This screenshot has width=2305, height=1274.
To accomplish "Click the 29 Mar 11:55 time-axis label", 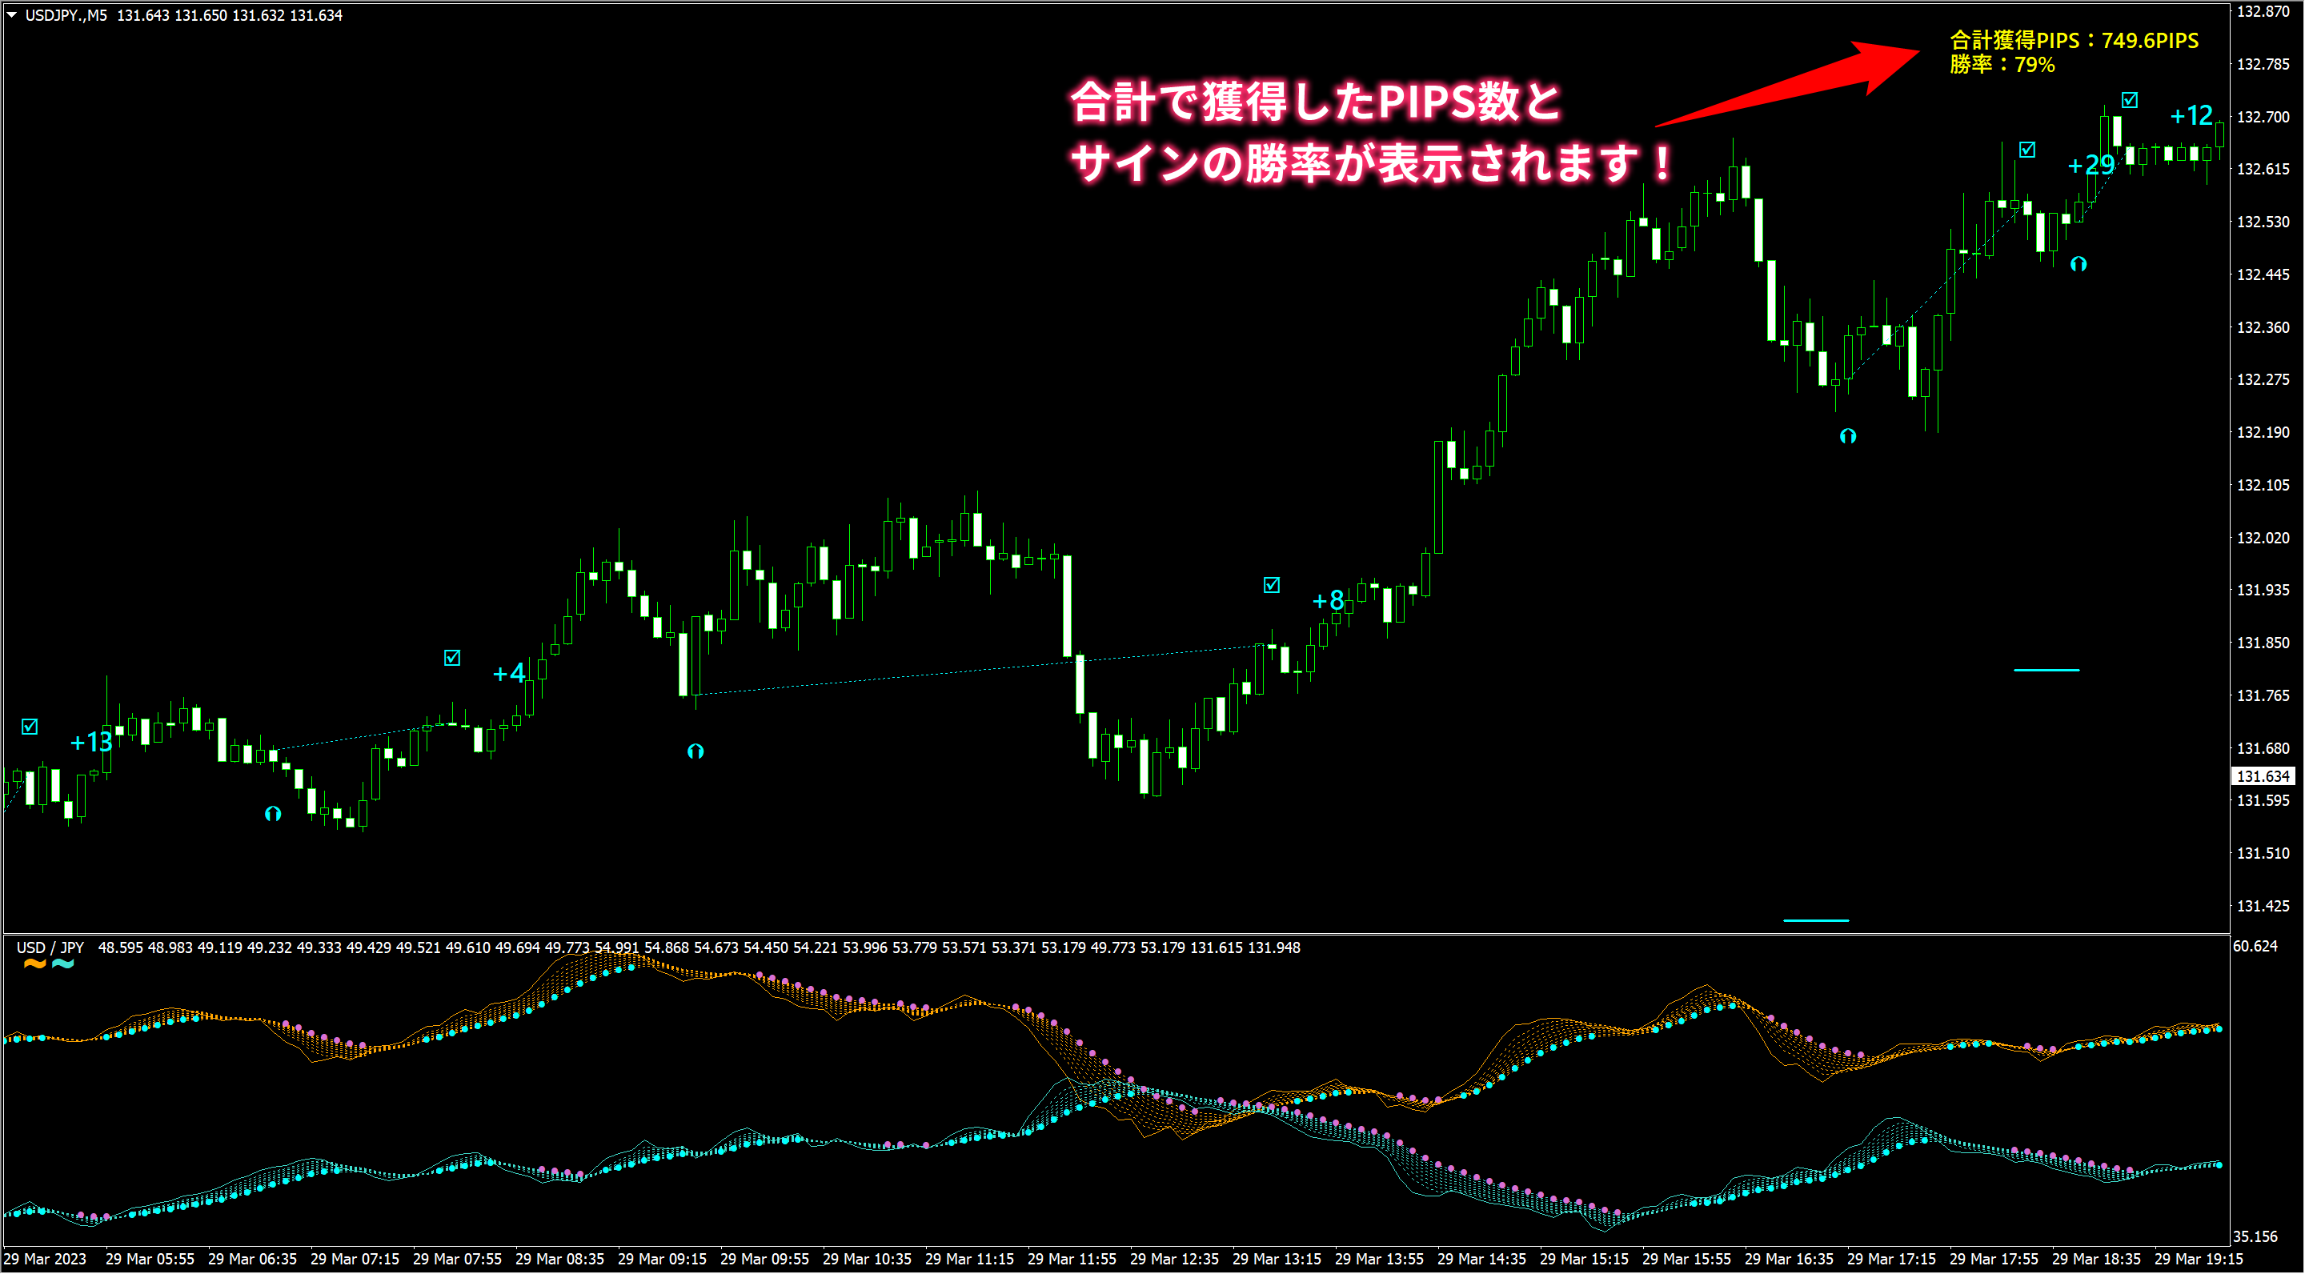I will [1071, 1259].
